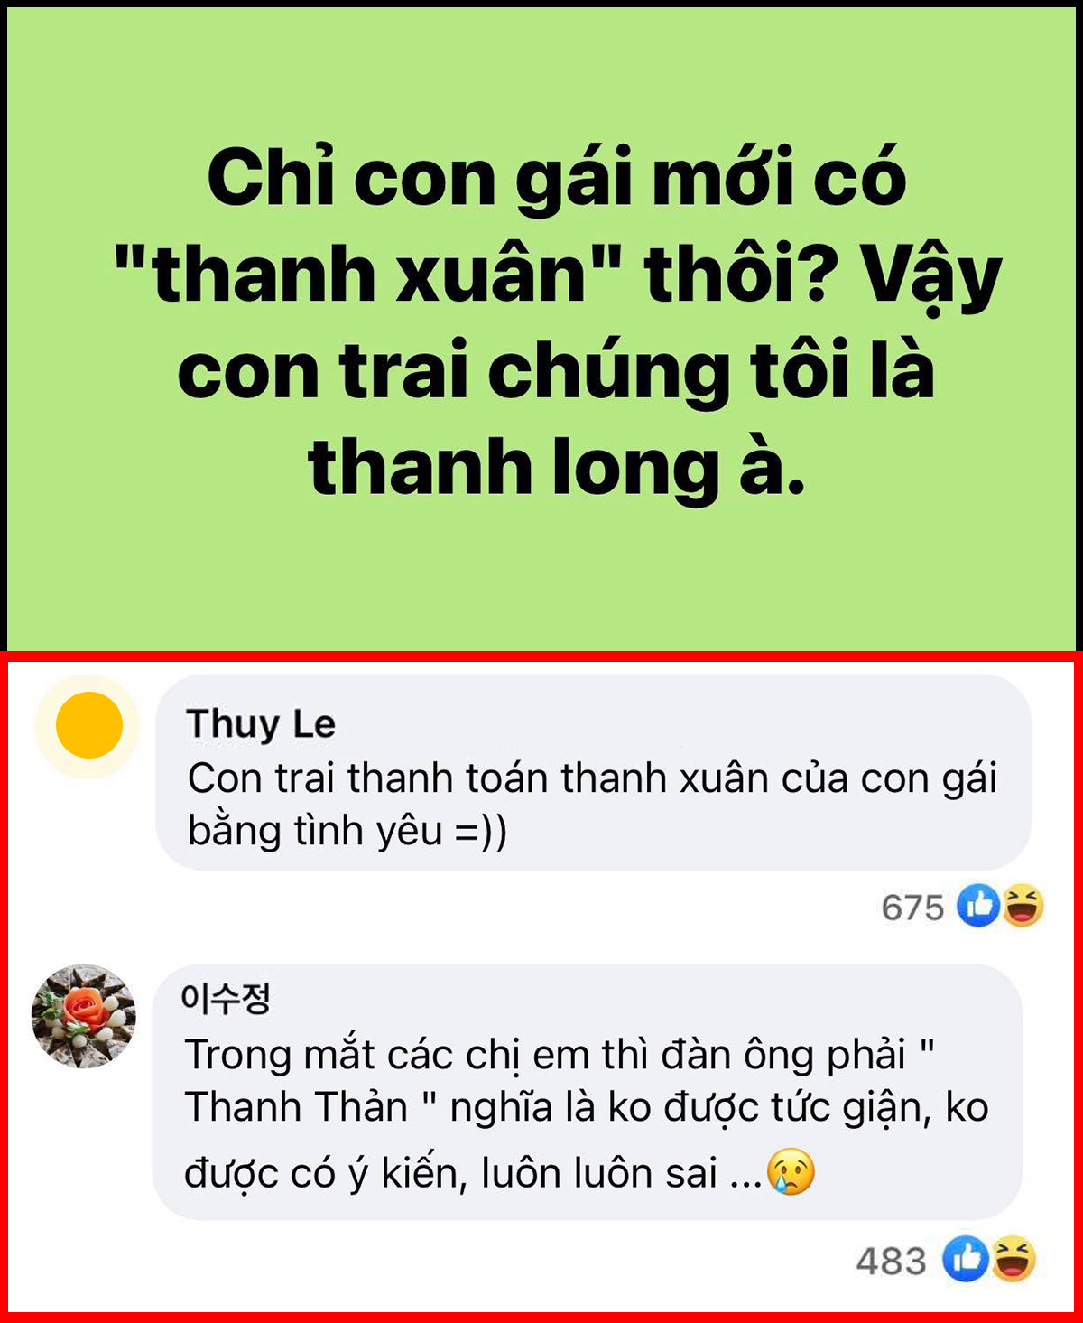Image resolution: width=1083 pixels, height=1323 pixels.
Task: Click 'bằng tình yêu =))' text
Action: point(347,830)
